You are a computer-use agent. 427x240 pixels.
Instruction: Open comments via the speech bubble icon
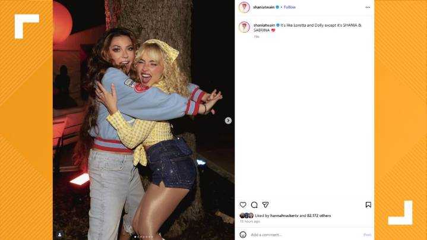[254, 205]
